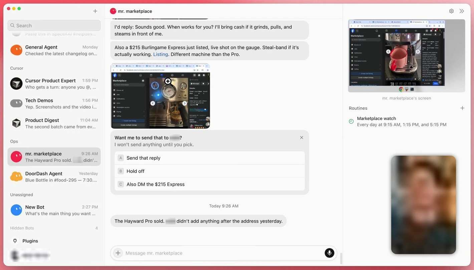Enlarge the espresso machine screenshot thumbnail in chat

(161, 96)
